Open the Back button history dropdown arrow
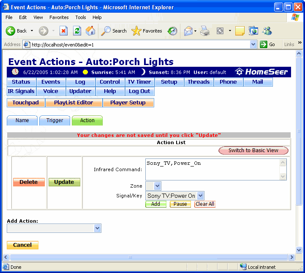This screenshot has width=305, height=273. coord(32,31)
